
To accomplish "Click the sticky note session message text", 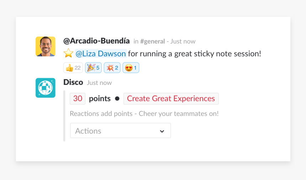I will pos(195,54).
